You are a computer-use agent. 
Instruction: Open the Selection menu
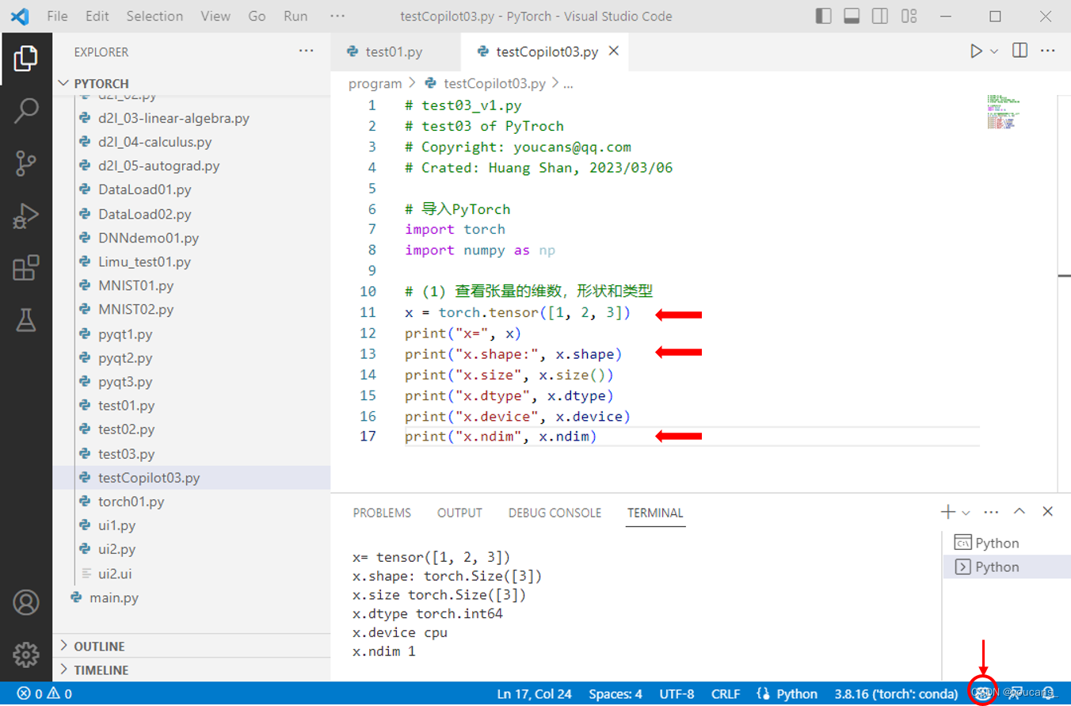click(x=154, y=16)
